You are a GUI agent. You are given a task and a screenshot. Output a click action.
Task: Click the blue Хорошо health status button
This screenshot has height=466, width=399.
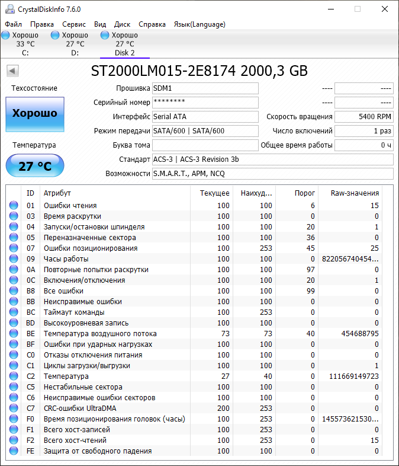click(x=35, y=114)
